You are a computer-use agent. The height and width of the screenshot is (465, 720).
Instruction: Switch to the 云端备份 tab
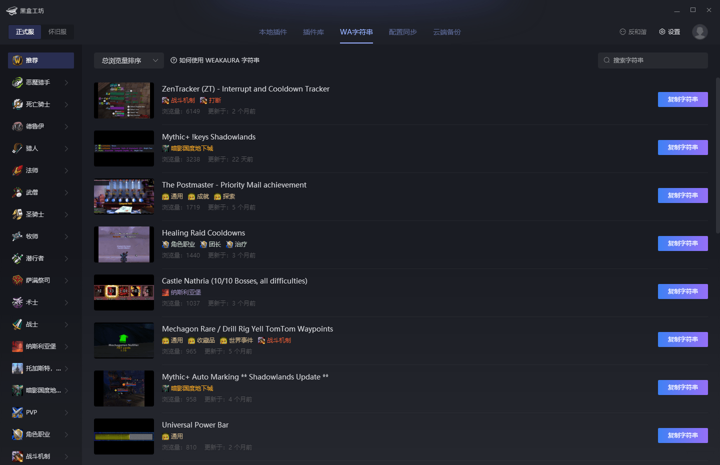(446, 32)
